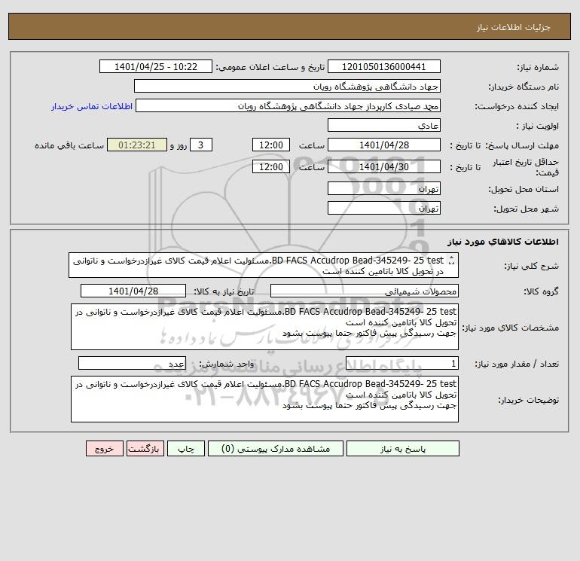The width and height of the screenshot is (580, 561).
Task: Click the خروج exit button
Action: [104, 449]
